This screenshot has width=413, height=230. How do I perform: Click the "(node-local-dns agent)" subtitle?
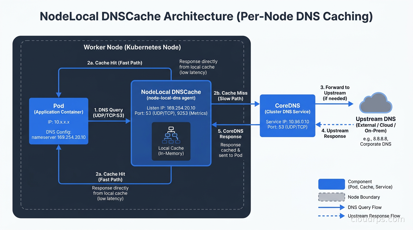171,98
